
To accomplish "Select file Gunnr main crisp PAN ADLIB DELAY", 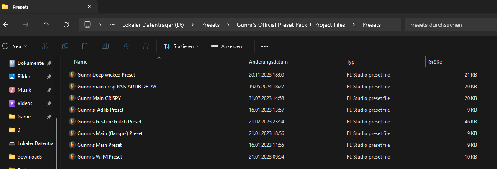I will 117,86.
